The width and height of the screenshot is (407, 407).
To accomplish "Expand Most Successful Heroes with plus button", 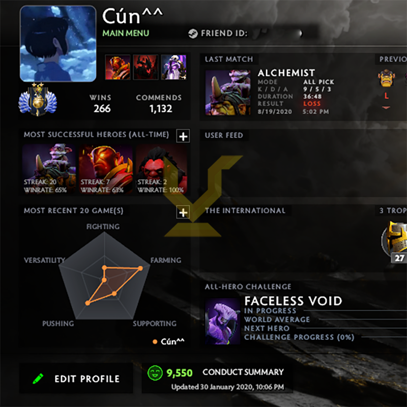I will [x=183, y=136].
